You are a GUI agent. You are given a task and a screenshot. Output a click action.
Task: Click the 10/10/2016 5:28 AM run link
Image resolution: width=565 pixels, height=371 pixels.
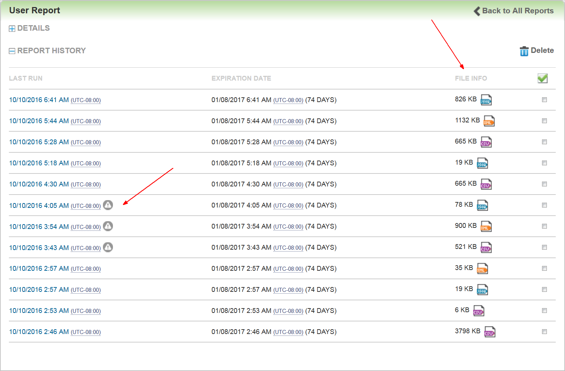pos(39,142)
